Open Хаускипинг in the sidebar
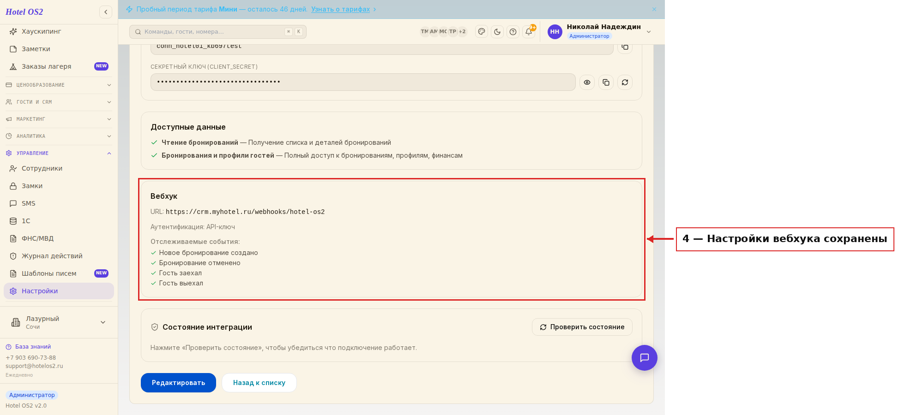 pos(59,31)
